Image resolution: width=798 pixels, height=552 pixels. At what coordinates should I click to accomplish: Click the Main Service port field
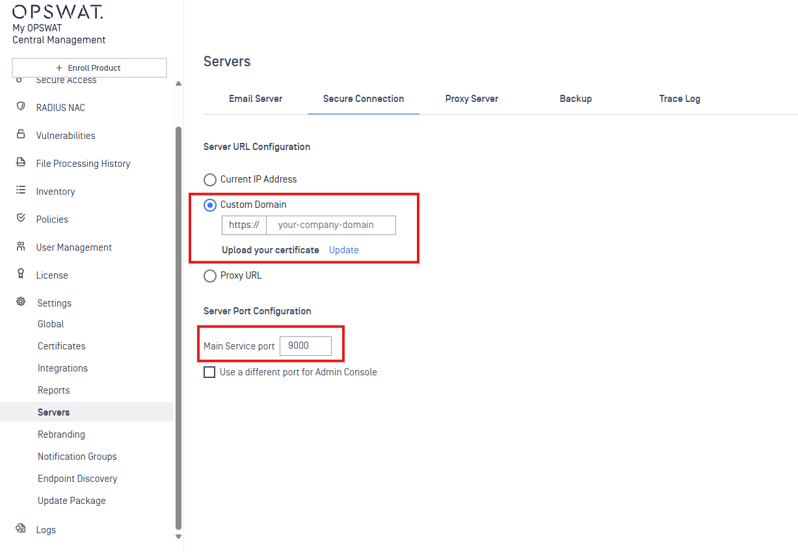[305, 346]
